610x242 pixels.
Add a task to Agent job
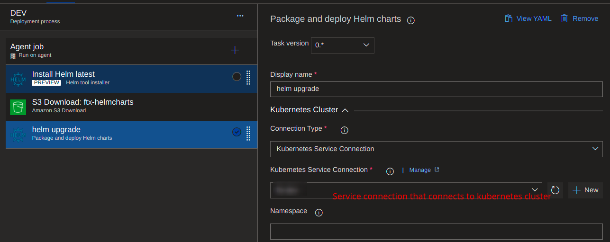(x=235, y=50)
